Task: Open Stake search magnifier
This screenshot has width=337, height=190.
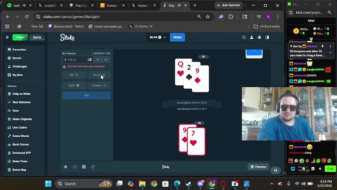Action: click(244, 37)
